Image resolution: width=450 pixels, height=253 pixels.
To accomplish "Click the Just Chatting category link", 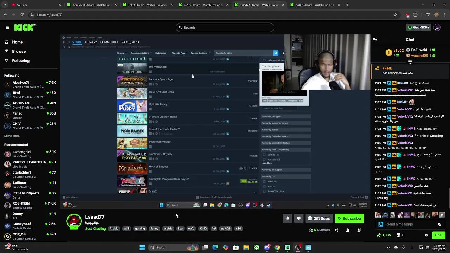I will pyautogui.click(x=95, y=229).
